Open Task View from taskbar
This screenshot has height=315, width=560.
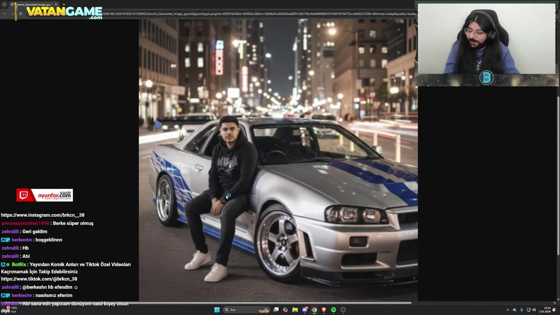[x=276, y=310]
